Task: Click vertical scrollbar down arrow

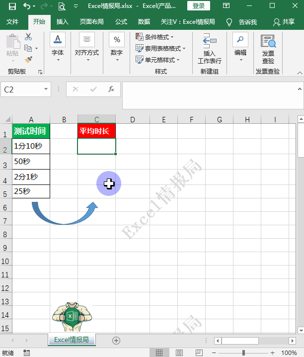Action: [301, 330]
